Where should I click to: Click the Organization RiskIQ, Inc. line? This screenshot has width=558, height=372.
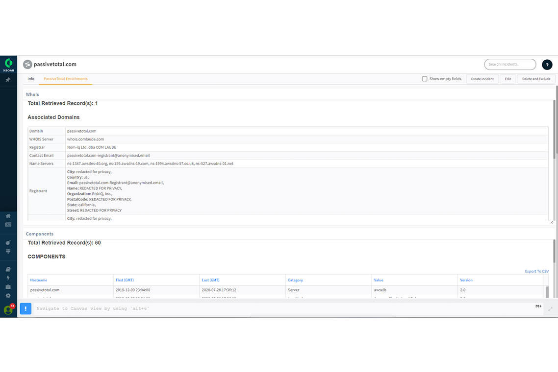pyautogui.click(x=90, y=194)
